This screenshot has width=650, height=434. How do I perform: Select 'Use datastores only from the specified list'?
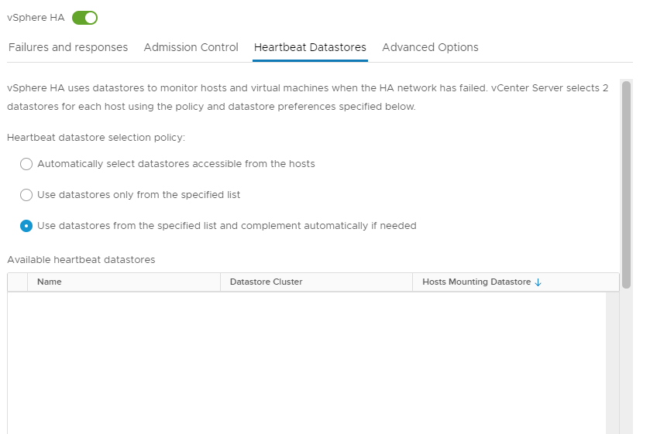pyautogui.click(x=26, y=195)
